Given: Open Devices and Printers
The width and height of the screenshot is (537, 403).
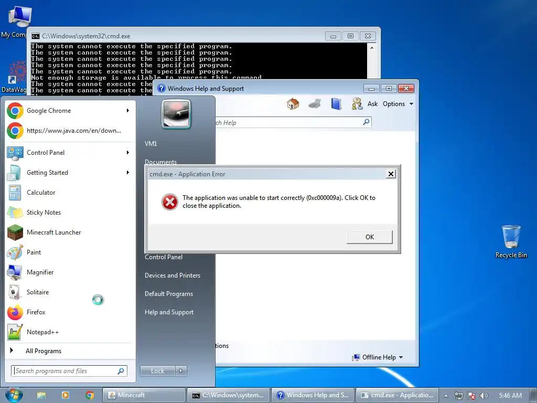Looking at the screenshot, I should 173,275.
